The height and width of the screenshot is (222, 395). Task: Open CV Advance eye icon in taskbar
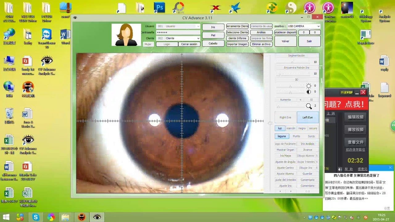[97, 217]
